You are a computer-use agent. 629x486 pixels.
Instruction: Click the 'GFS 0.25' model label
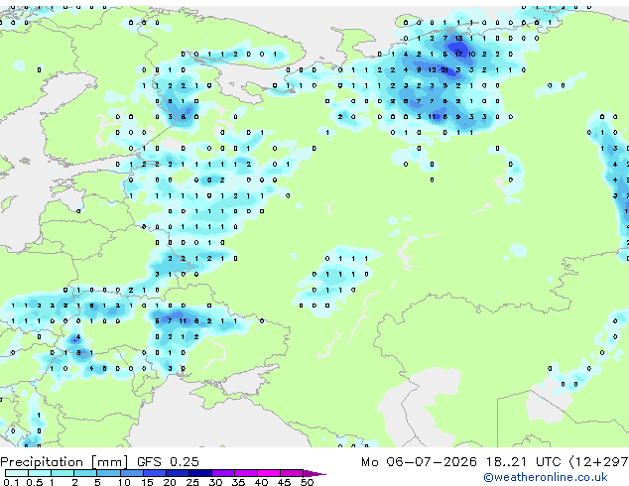click(x=168, y=461)
